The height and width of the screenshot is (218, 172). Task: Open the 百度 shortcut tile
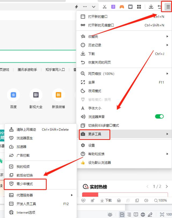(x=13, y=98)
